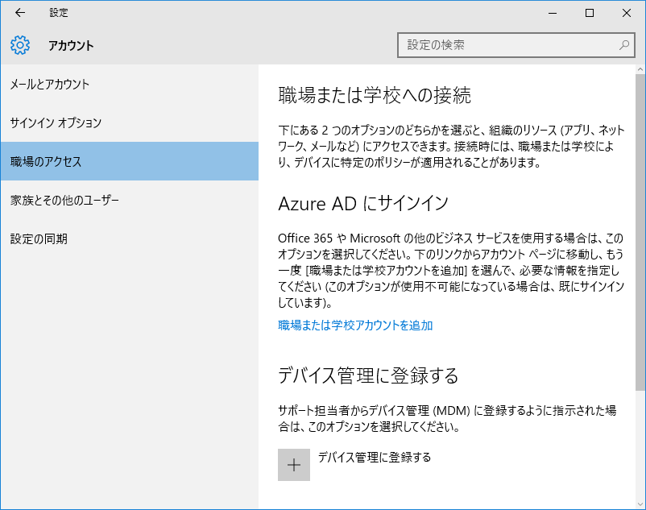646x510 pixels.
Task: Click the settings gear icon
Action: point(20,45)
